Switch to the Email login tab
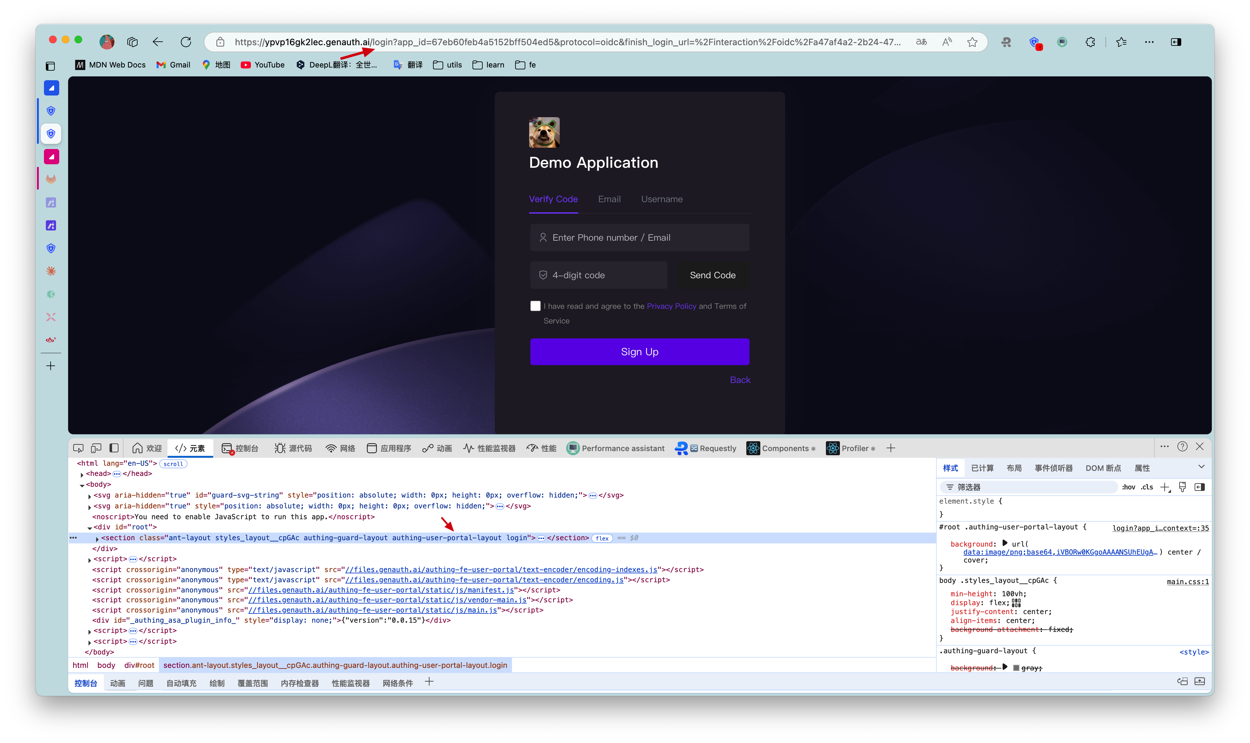 [609, 199]
